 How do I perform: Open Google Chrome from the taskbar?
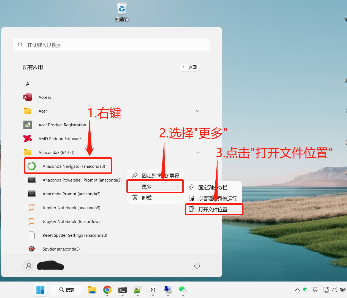click(x=107, y=290)
